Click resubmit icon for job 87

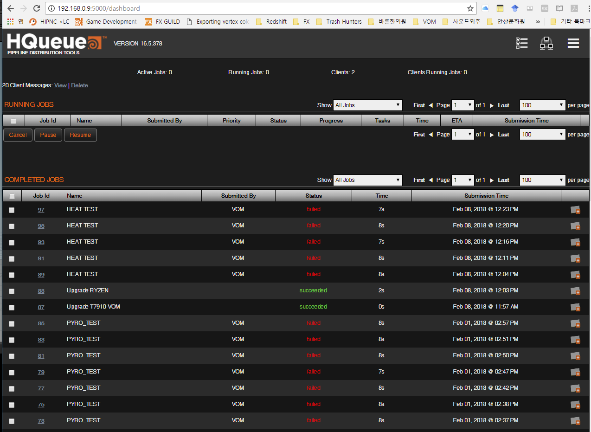tap(575, 308)
